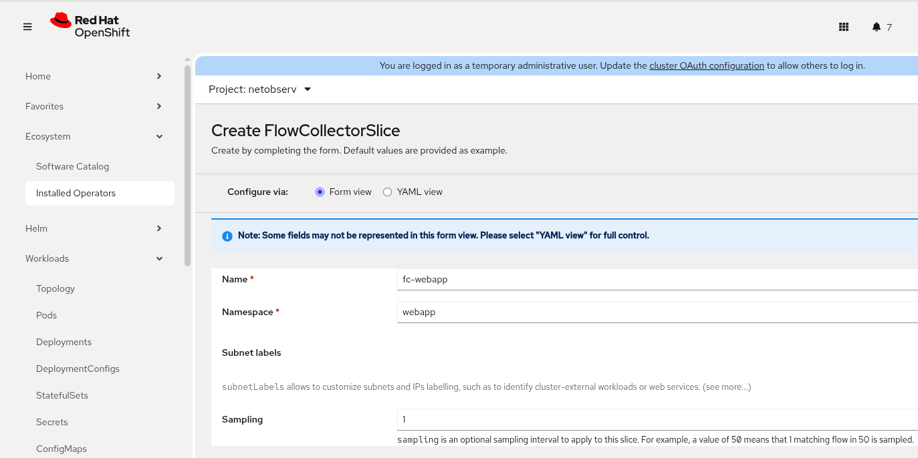Click the Red Hat OpenShift logo
The width and height of the screenshot is (918, 458).
90,26
